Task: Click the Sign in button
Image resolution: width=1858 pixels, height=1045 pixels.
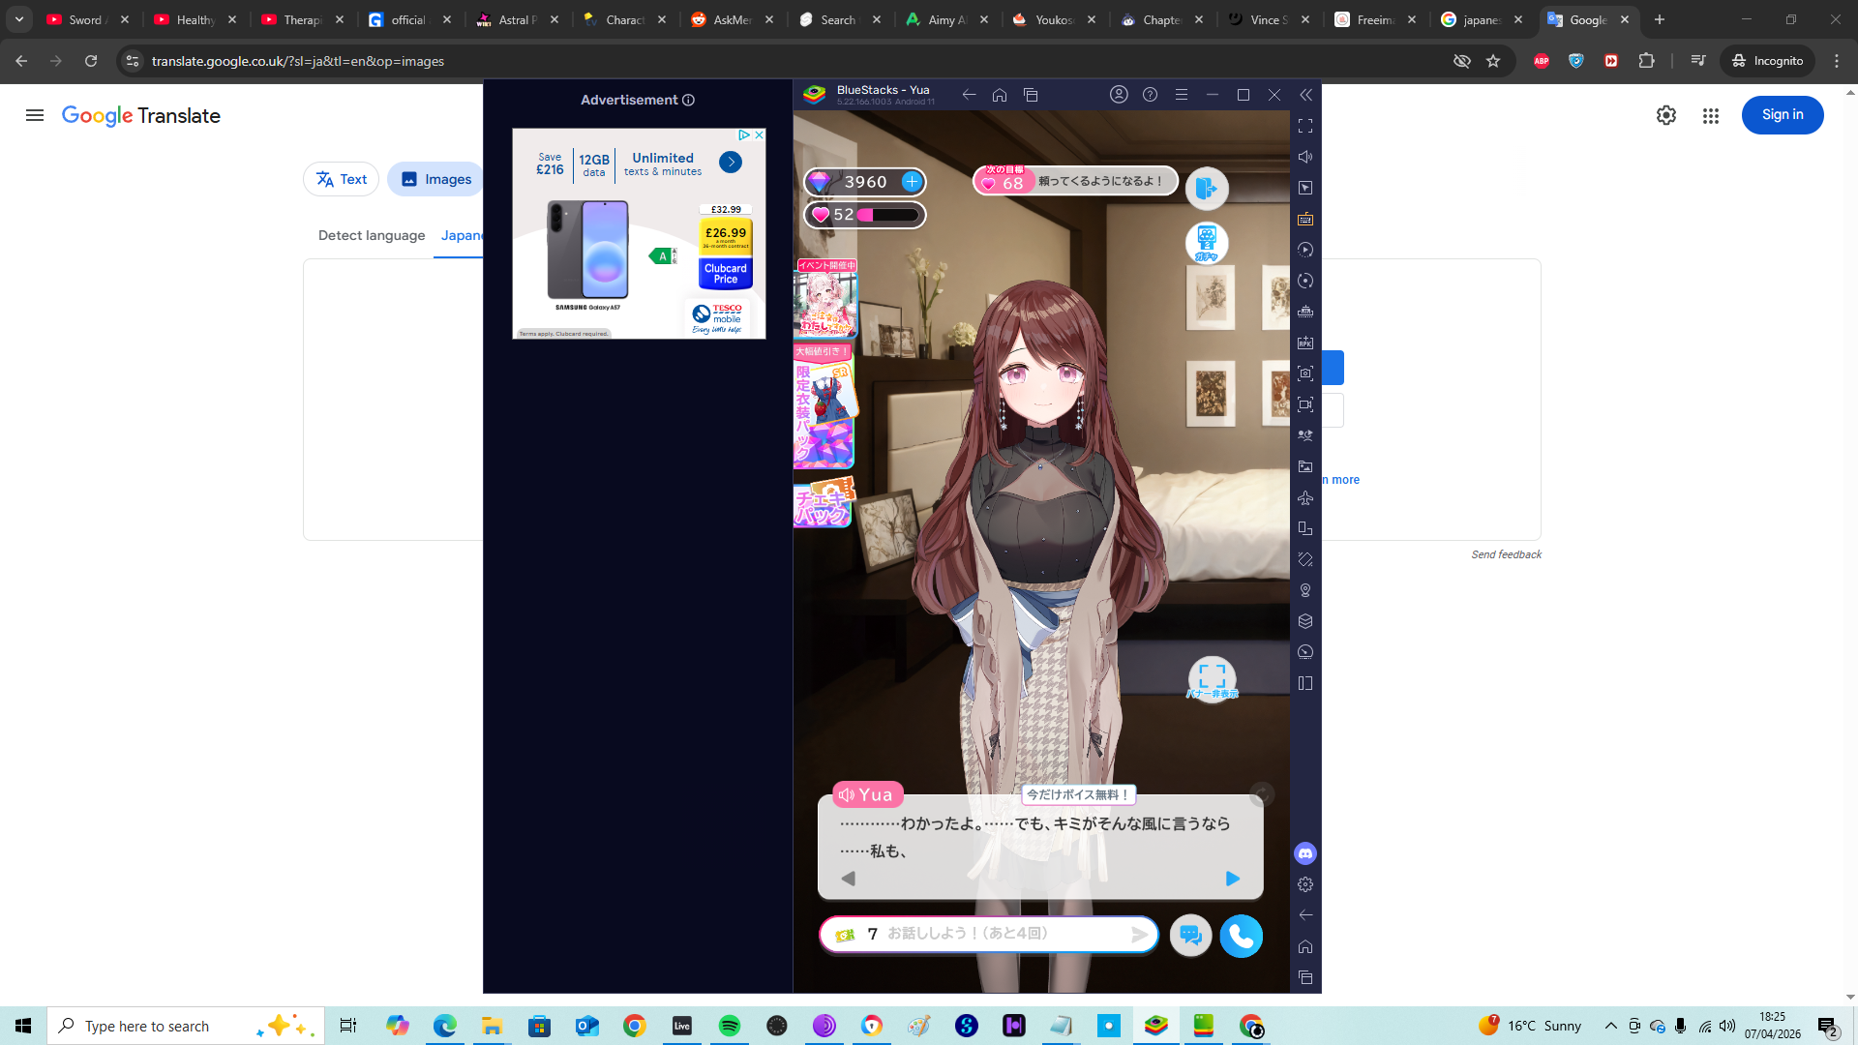Action: pyautogui.click(x=1783, y=115)
